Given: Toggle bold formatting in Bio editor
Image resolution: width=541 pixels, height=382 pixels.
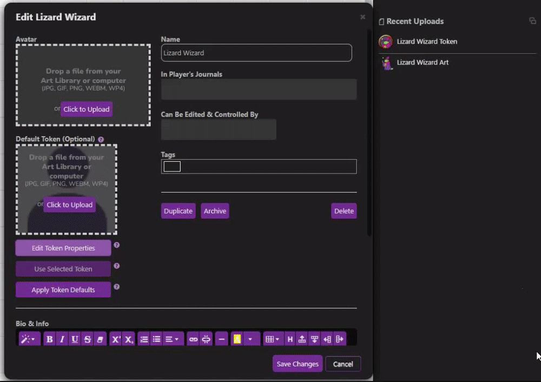Looking at the screenshot, I should (x=50, y=339).
